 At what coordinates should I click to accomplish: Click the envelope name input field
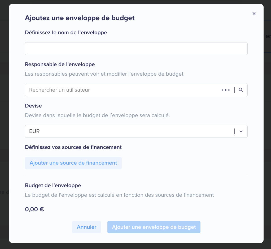136,49
